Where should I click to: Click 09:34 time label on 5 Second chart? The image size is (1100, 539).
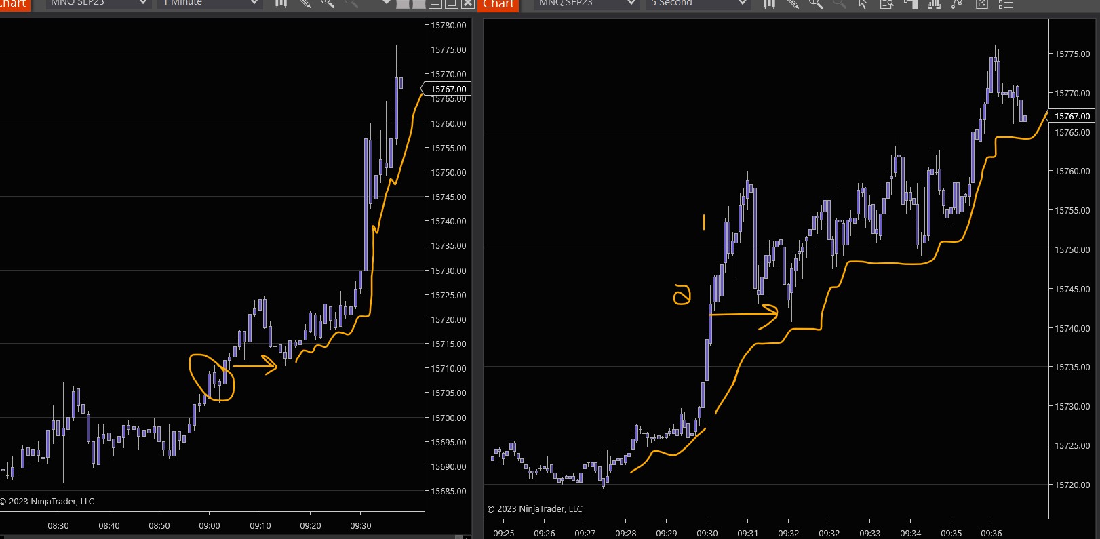click(x=911, y=534)
